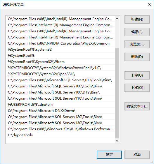Select the C:\depot_tools entry
The width and height of the screenshot is (154, 164).
(x=60, y=135)
